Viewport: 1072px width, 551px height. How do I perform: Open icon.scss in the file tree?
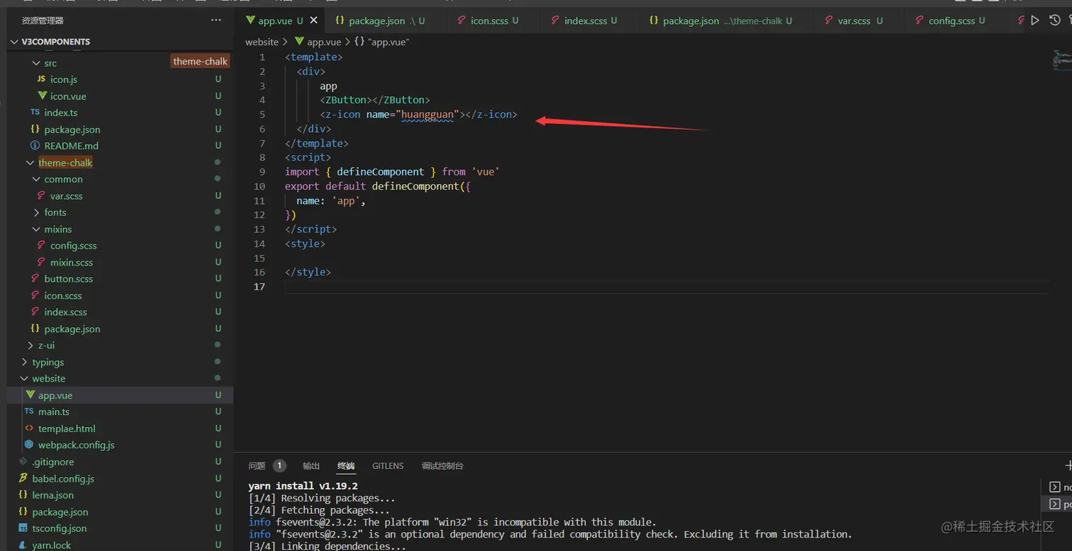click(x=63, y=295)
